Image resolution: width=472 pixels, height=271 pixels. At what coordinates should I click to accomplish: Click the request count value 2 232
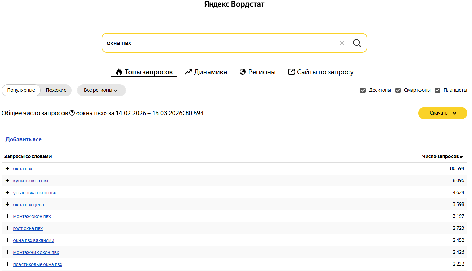(x=459, y=264)
